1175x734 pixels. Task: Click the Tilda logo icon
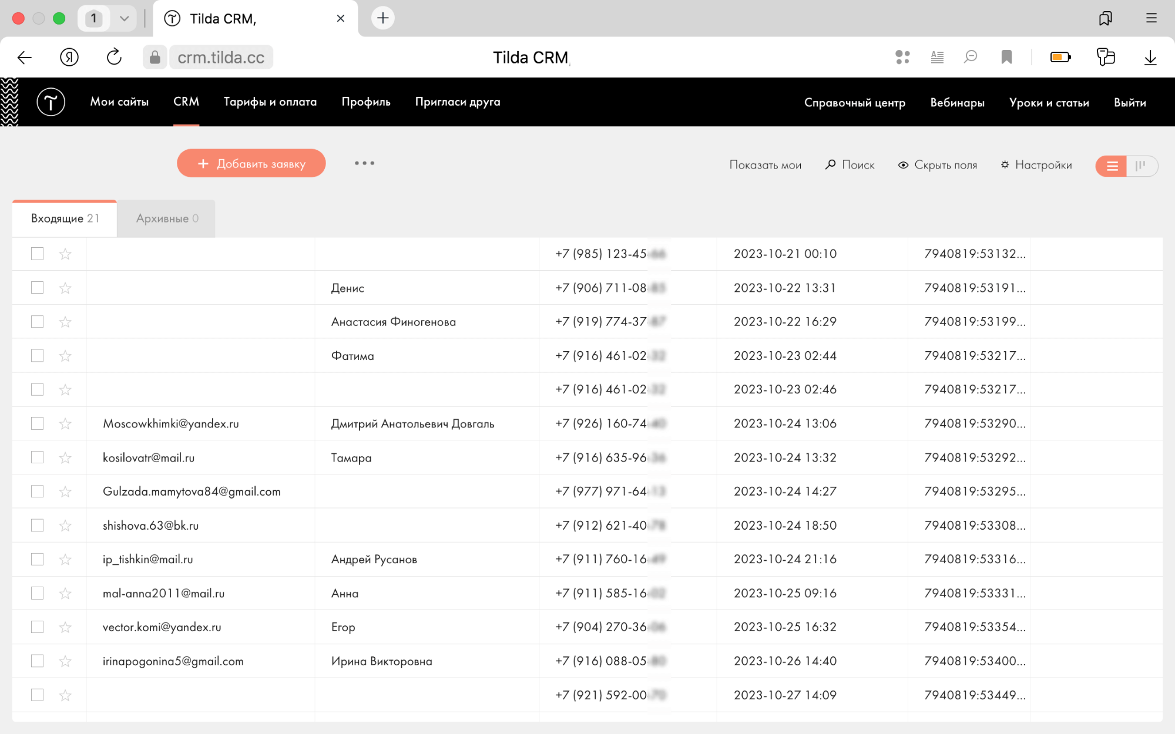coord(51,102)
